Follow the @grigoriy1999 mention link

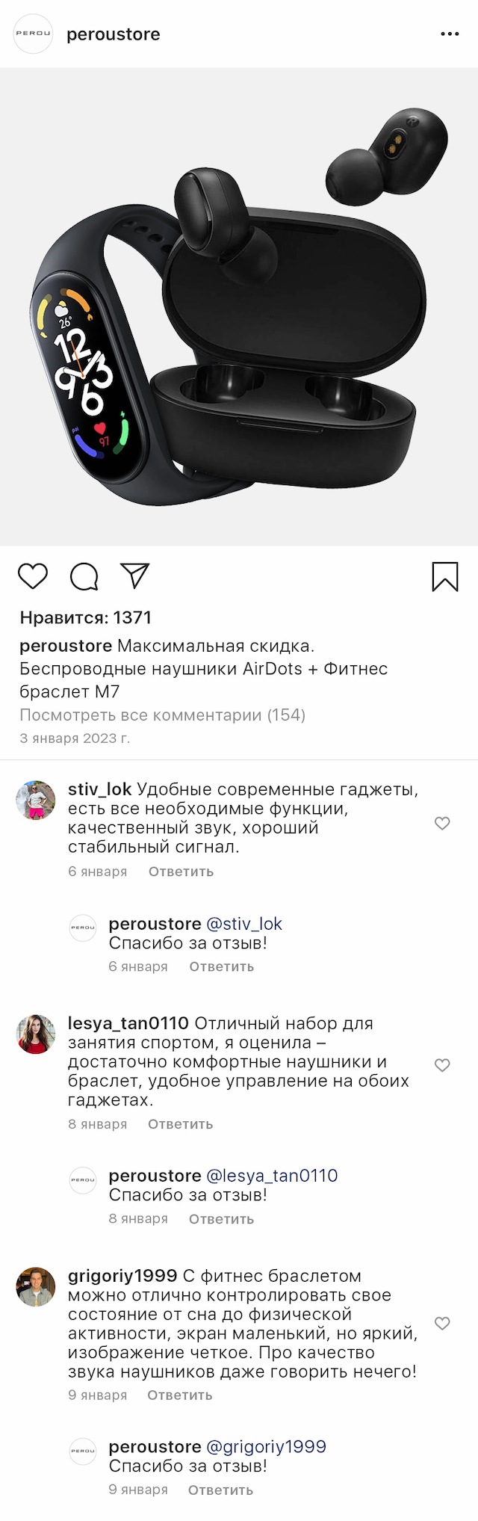[266, 1446]
